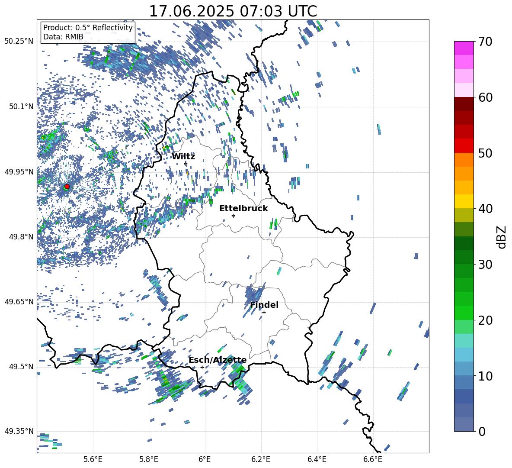The width and height of the screenshot is (512, 468).
Task: Pick the yellow colorbar segment at 40
Action: [x=464, y=201]
